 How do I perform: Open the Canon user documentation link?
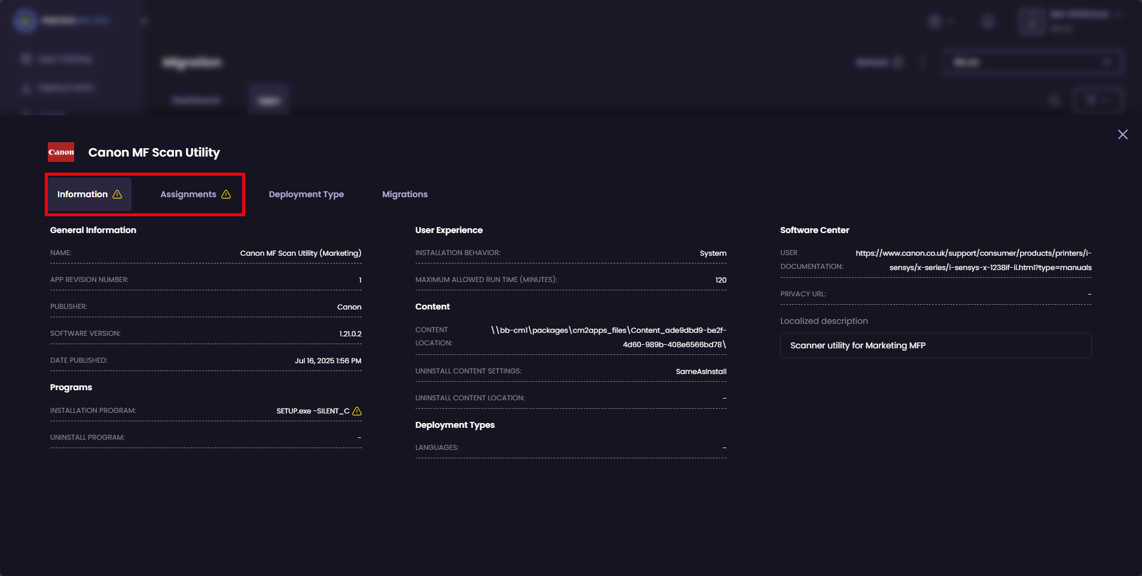(x=973, y=260)
